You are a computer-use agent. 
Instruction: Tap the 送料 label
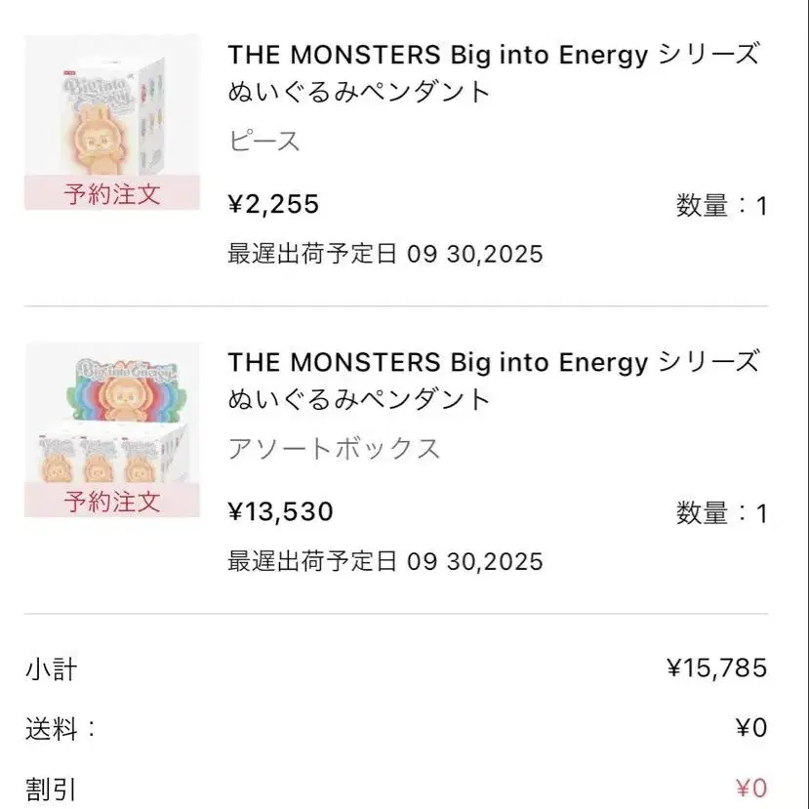(x=61, y=729)
